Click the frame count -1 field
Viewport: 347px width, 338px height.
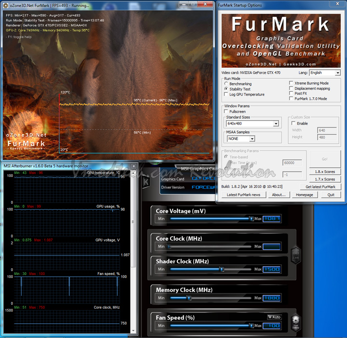click(x=292, y=175)
